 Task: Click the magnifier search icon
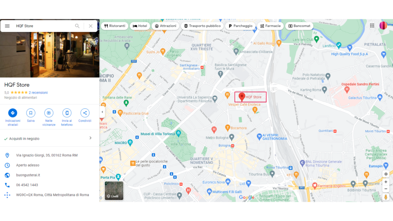77,26
